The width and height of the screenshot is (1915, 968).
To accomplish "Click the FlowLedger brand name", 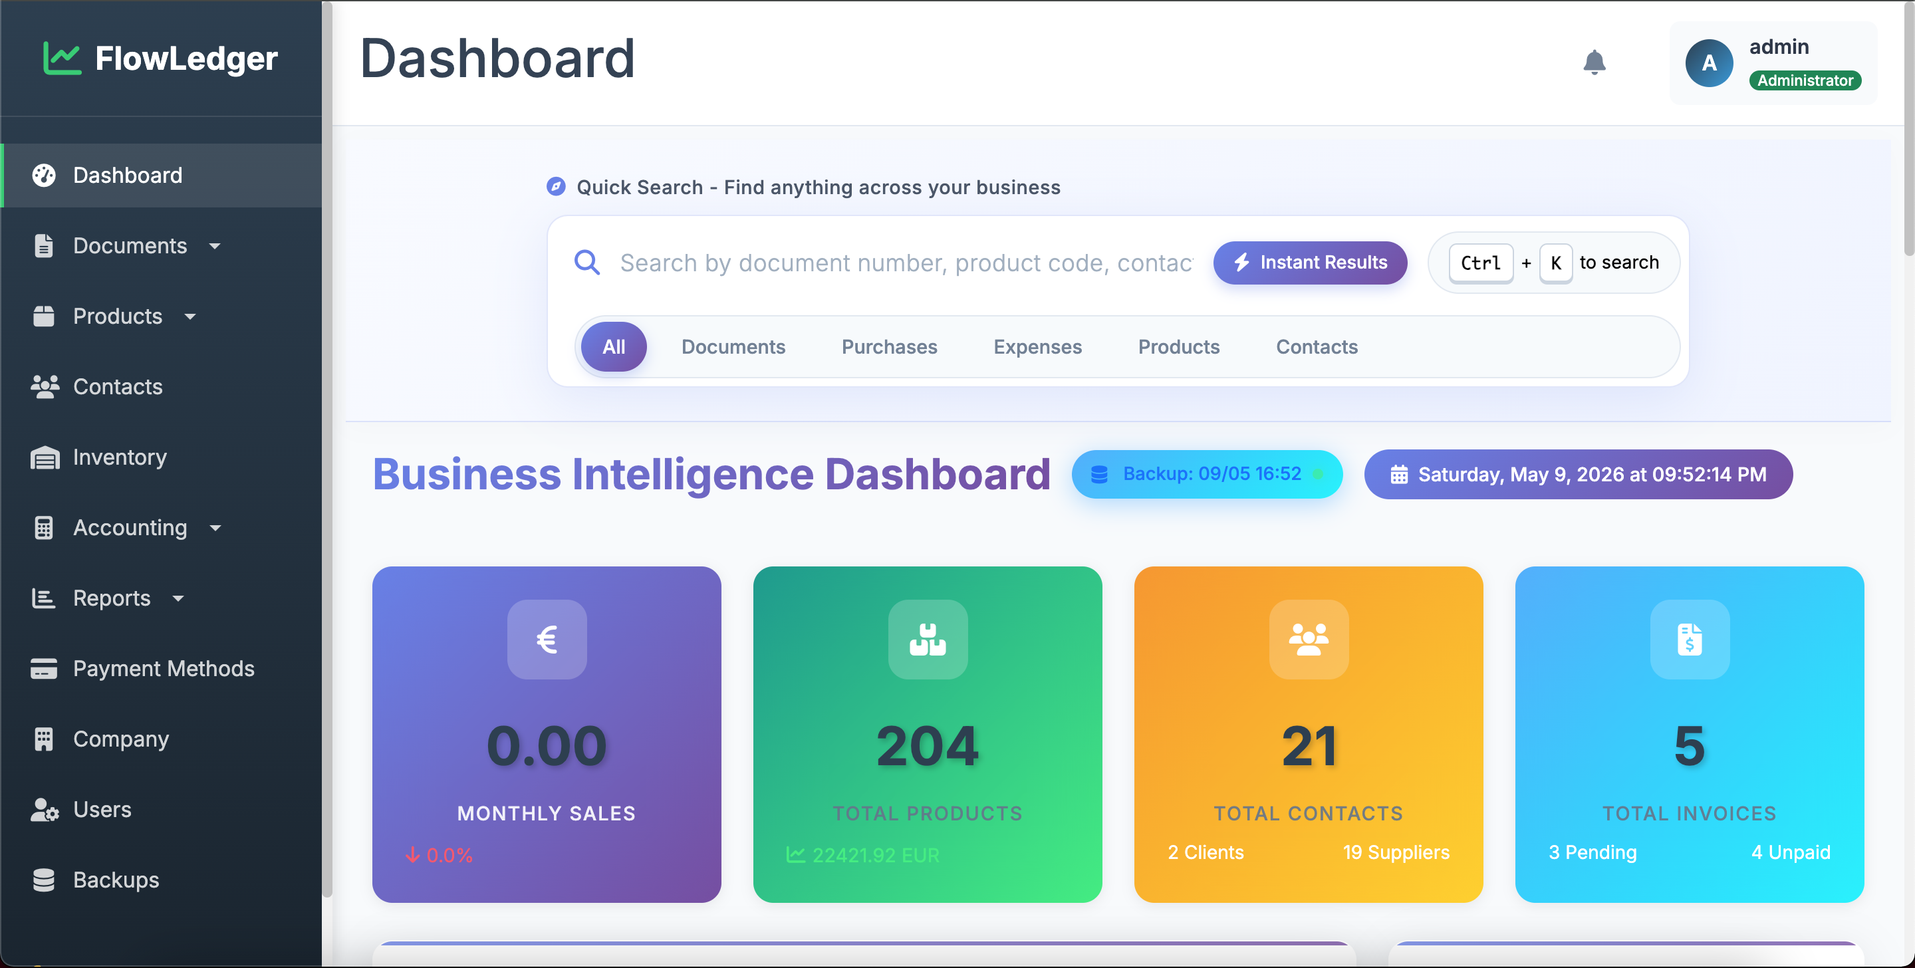I will 186,59.
